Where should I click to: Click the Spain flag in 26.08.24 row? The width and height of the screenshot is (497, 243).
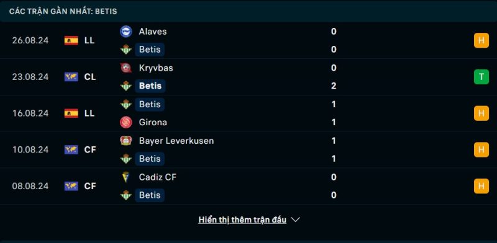(x=71, y=40)
